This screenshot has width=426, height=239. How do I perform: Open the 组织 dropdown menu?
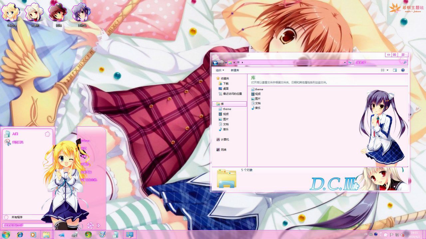click(220, 70)
